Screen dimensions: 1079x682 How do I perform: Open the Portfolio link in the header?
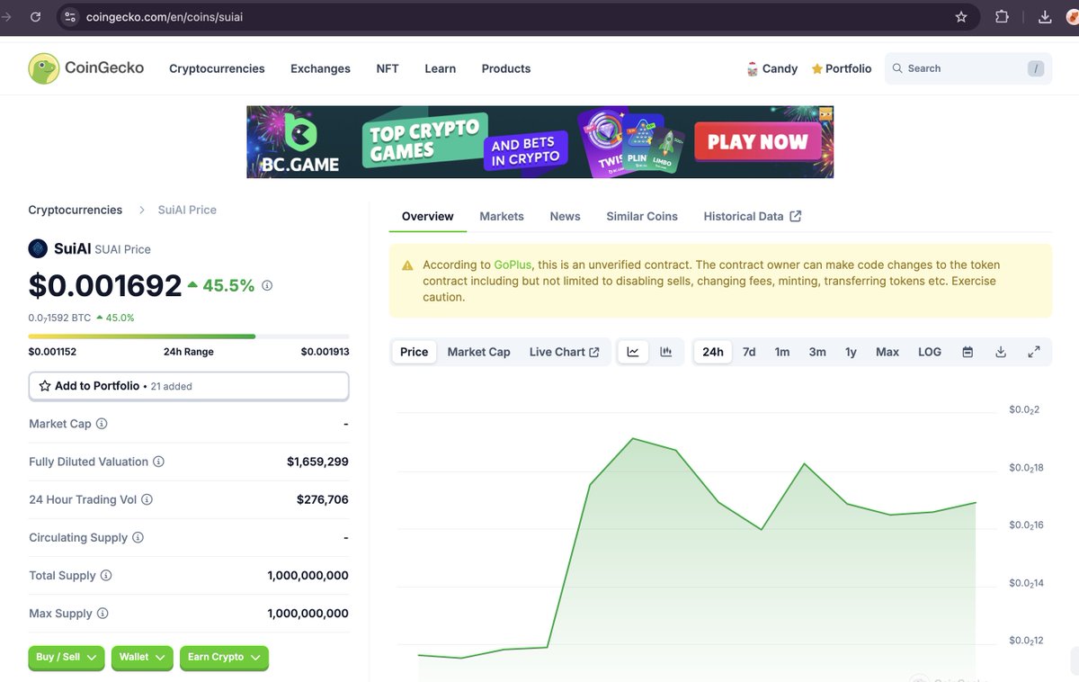pos(842,68)
